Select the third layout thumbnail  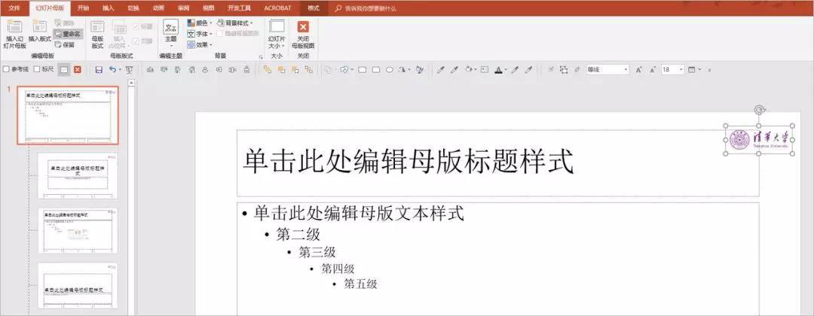pos(78,230)
